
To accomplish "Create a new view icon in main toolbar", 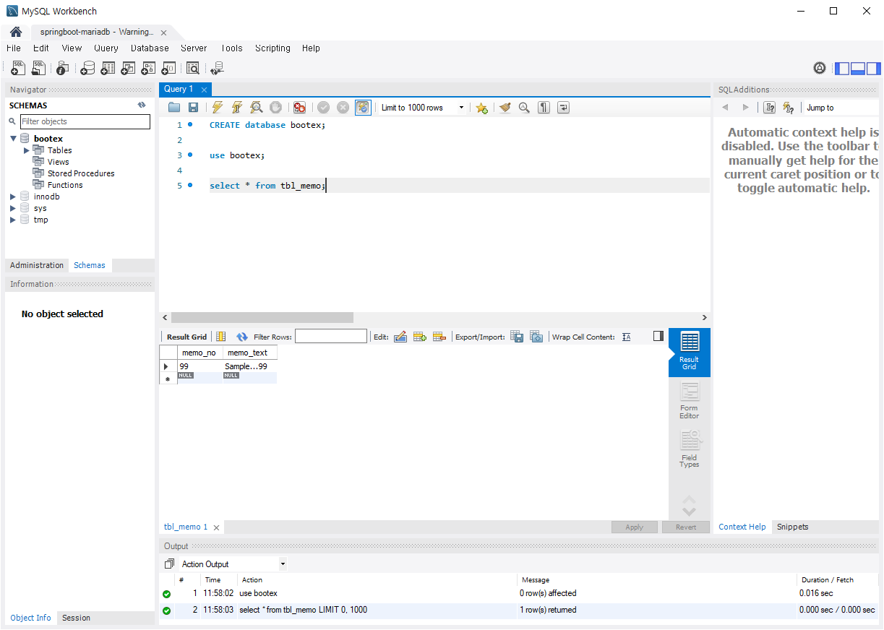I will coord(128,68).
